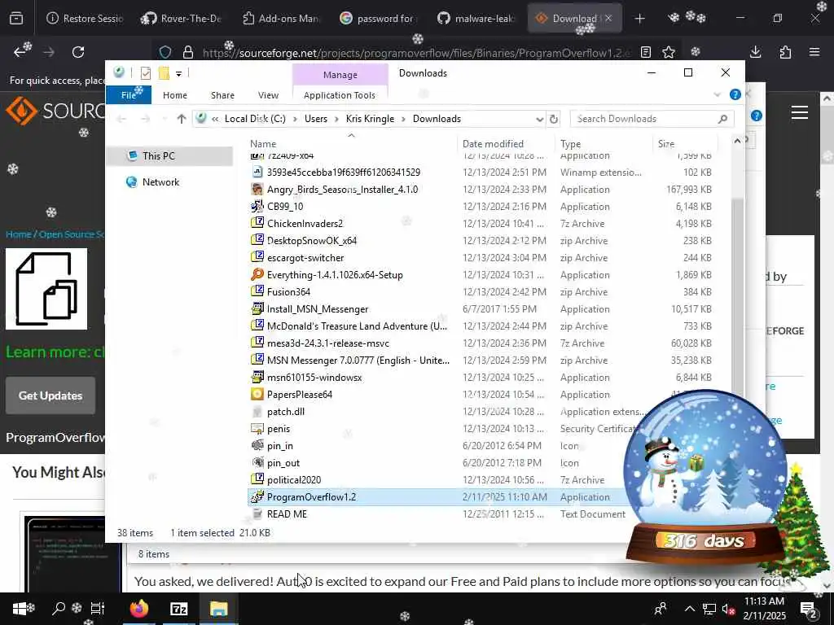Switch to malware-leak GitHub tab
The width and height of the screenshot is (834, 625).
pos(476,19)
